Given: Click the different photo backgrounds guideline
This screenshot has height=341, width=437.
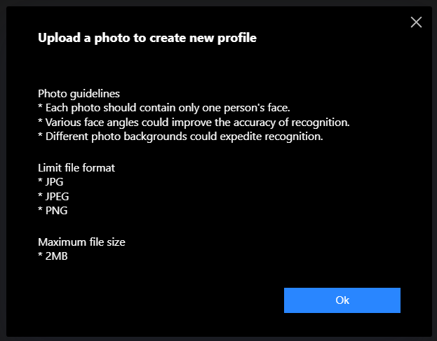Looking at the screenshot, I should (x=180, y=137).
